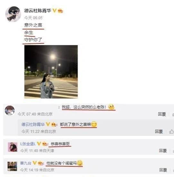174x177 pixels.
Task: Click the smiling emoji in 都说了意外之喜嘛 reply
Action: 94,124
